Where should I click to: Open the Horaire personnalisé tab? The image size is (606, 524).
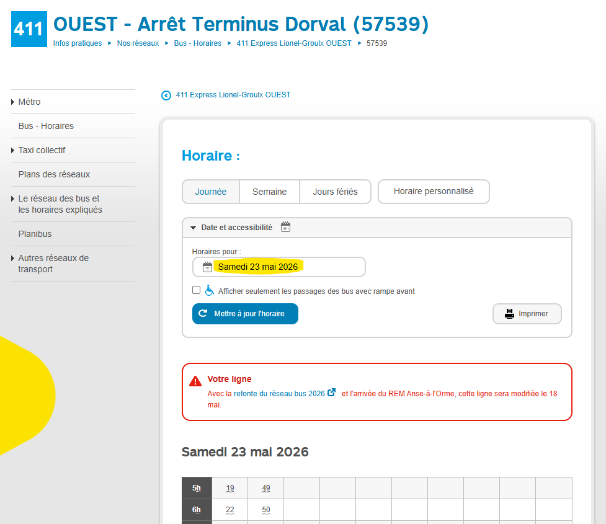434,191
